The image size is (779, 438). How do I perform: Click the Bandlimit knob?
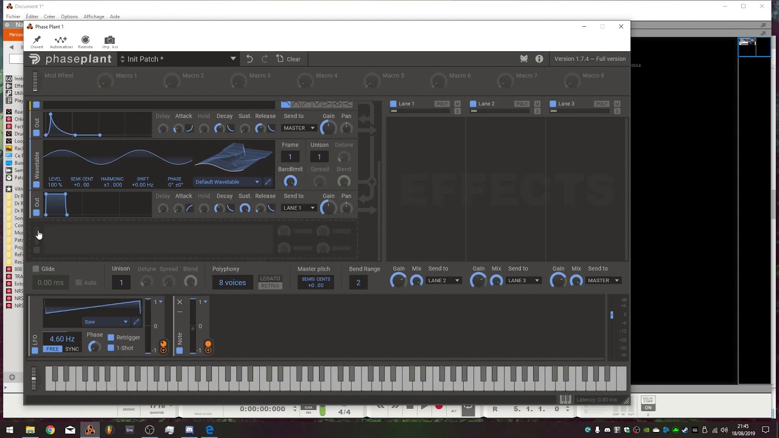[x=290, y=181]
